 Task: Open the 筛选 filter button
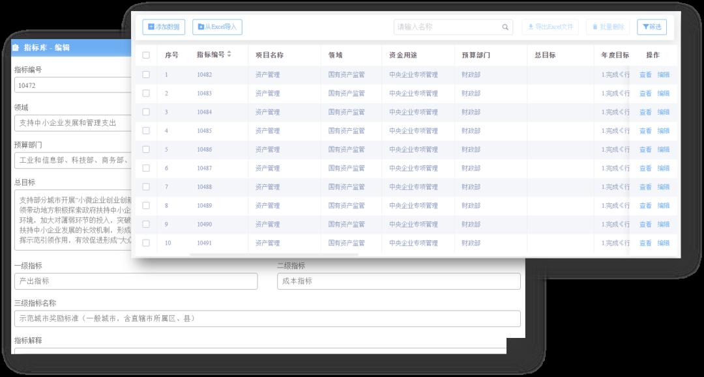tap(652, 27)
